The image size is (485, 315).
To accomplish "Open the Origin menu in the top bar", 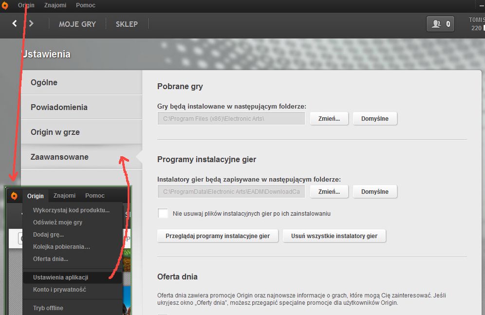I will pyautogui.click(x=26, y=5).
